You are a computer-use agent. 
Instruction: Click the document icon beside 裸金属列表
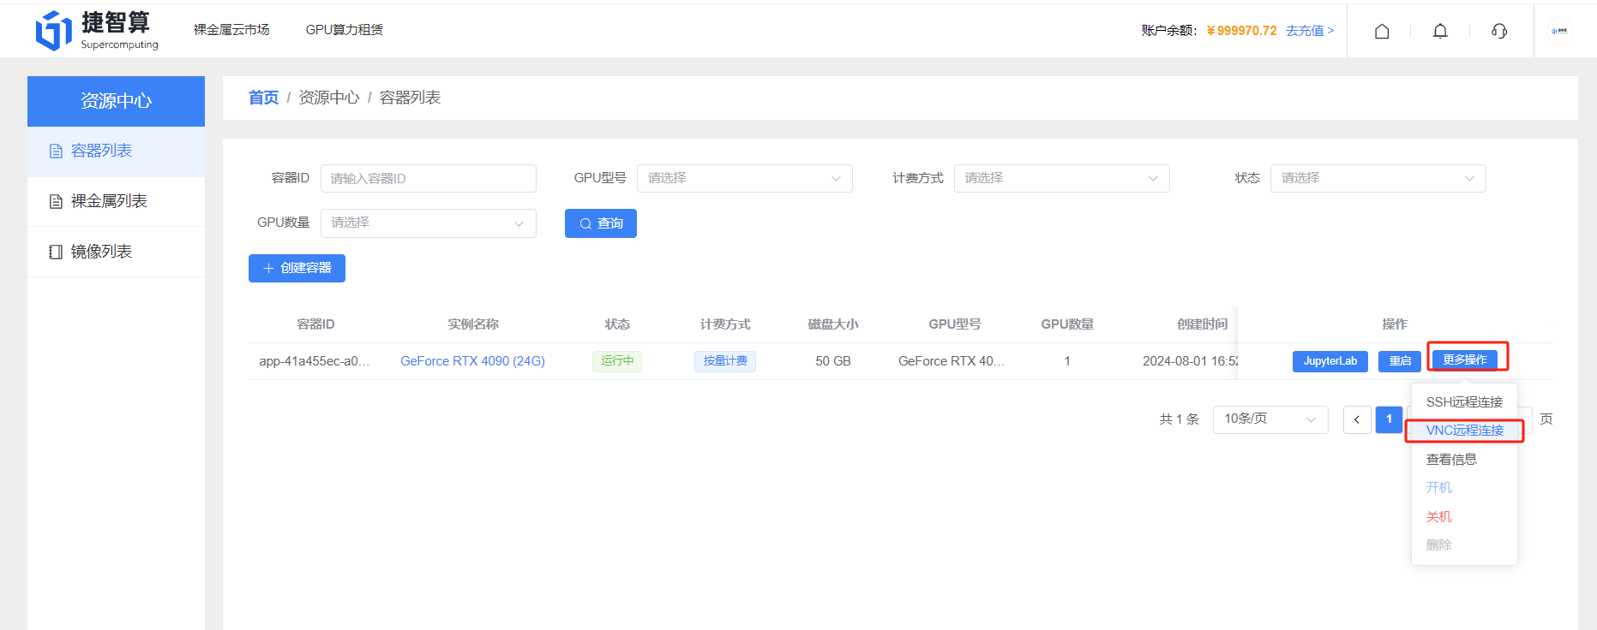pyautogui.click(x=56, y=202)
